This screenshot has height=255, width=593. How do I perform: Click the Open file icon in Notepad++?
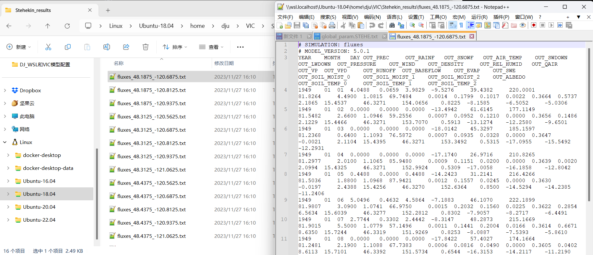coord(288,25)
